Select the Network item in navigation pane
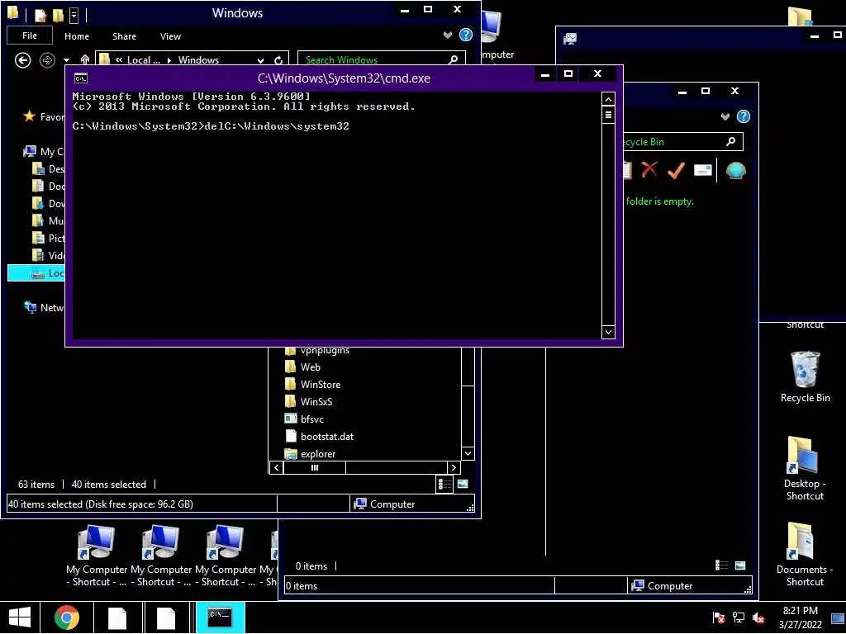Image resolution: width=846 pixels, height=634 pixels. [x=45, y=307]
